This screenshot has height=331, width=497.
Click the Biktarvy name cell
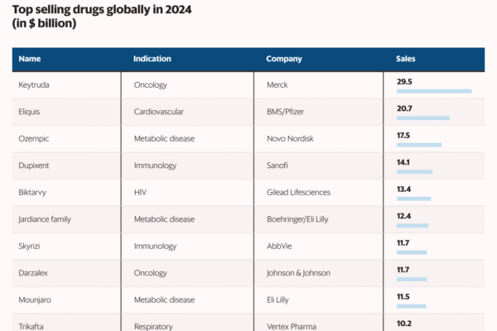pos(35,192)
